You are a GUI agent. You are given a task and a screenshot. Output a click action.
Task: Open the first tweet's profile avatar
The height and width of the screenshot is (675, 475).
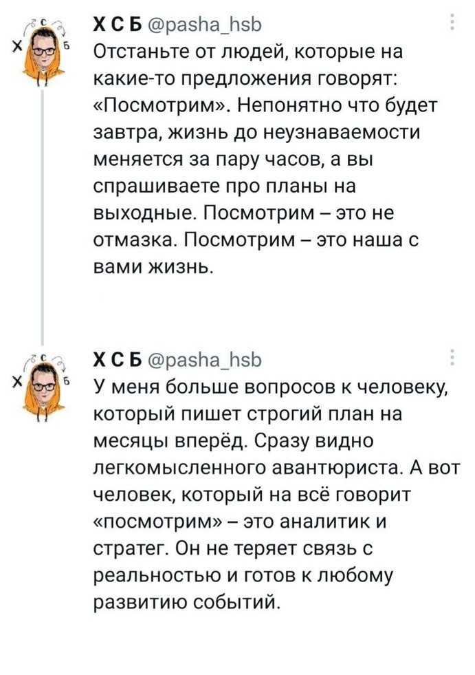click(42, 52)
